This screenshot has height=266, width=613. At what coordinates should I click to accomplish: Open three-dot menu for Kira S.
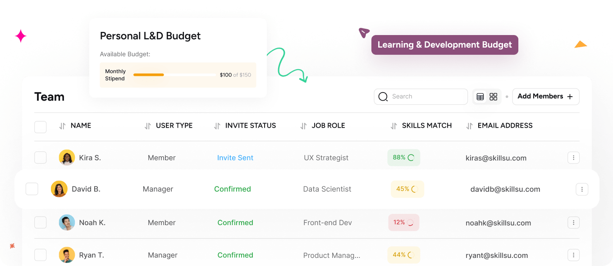573,158
